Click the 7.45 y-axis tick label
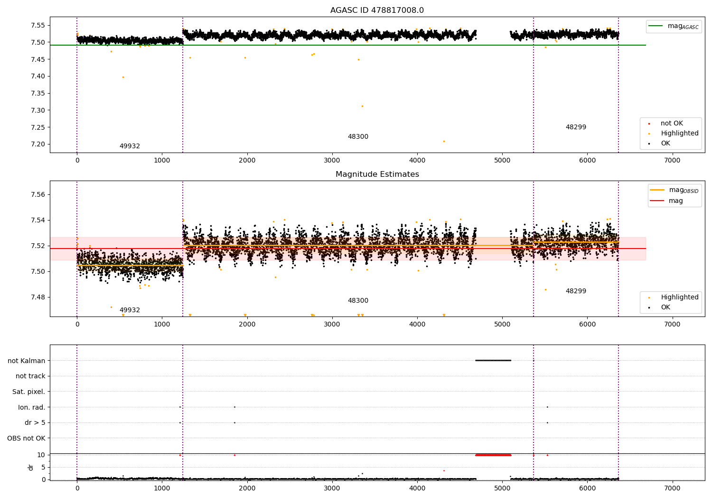Screen dimensions: 712x499 pyautogui.click(x=37, y=59)
